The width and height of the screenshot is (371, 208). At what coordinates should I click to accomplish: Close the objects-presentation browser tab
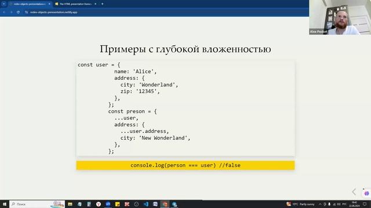tap(49, 4)
